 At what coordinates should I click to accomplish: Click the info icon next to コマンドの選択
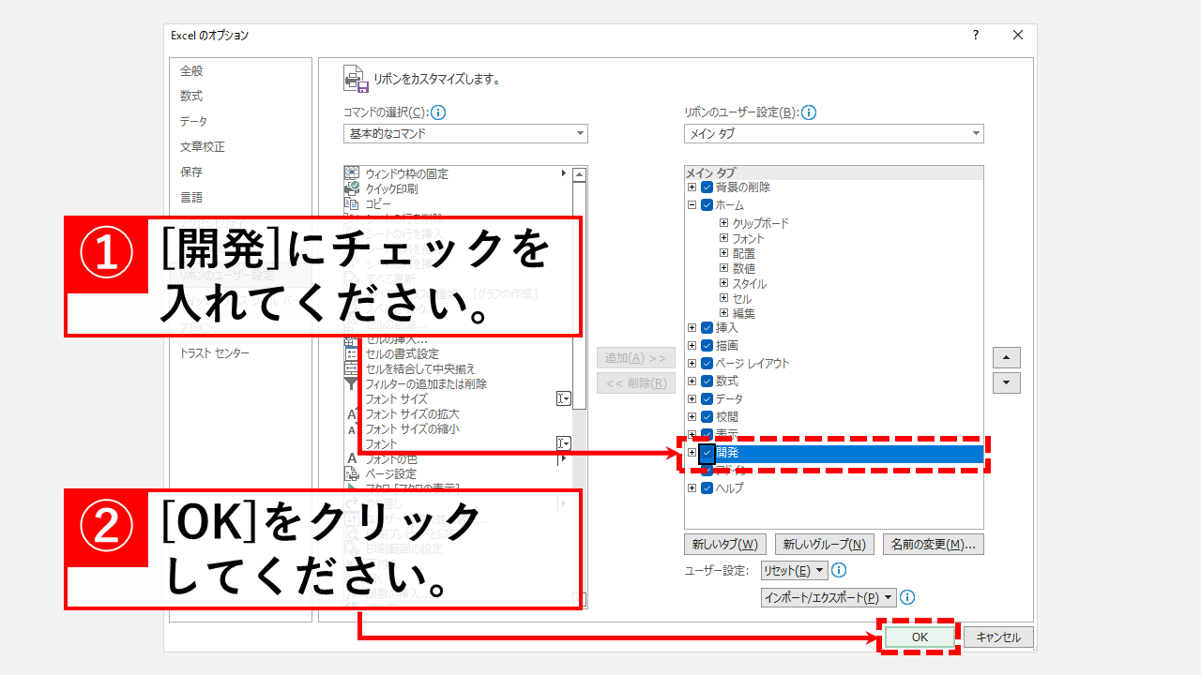click(x=438, y=112)
